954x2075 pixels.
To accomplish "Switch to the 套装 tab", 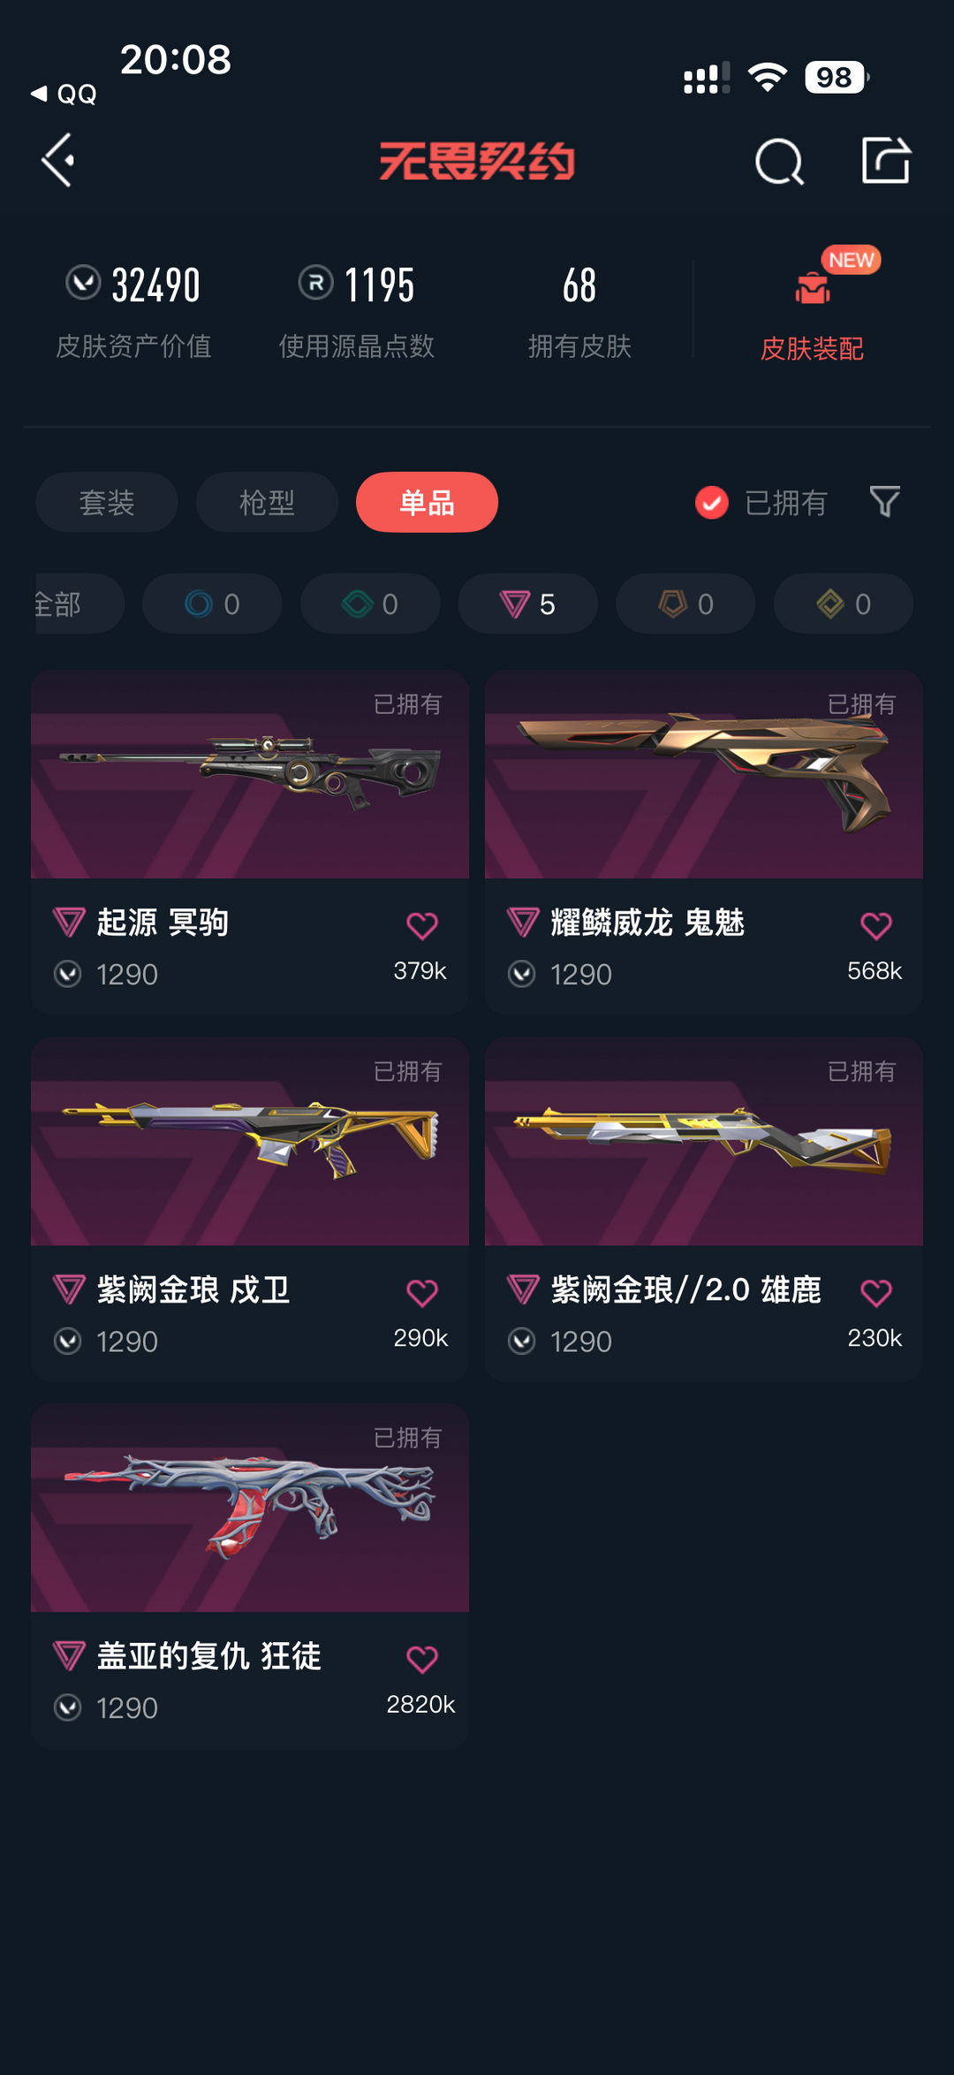I will click(x=107, y=502).
